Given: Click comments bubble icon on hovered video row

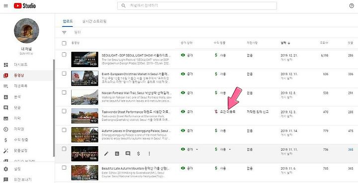Looking at the screenshot, I should pyautogui.click(x=128, y=154).
